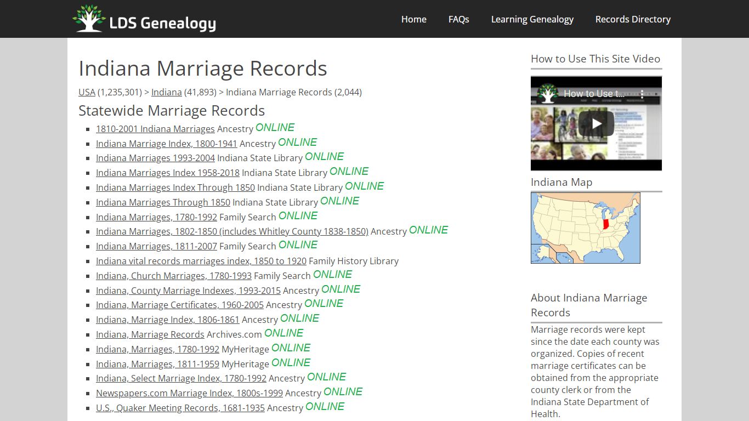Image resolution: width=749 pixels, height=421 pixels.
Task: Click the LDS Genealogy tree logo
Action: point(89,19)
